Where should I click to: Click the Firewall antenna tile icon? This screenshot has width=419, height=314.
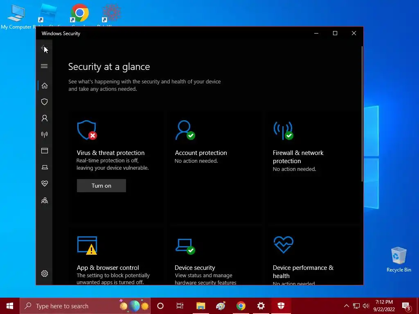[x=283, y=130]
